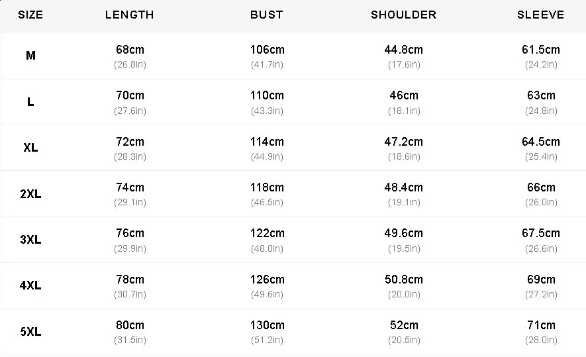Viewport: 586px width, 357px height.
Task: Select the 3XL size row label
Action: [x=30, y=240]
